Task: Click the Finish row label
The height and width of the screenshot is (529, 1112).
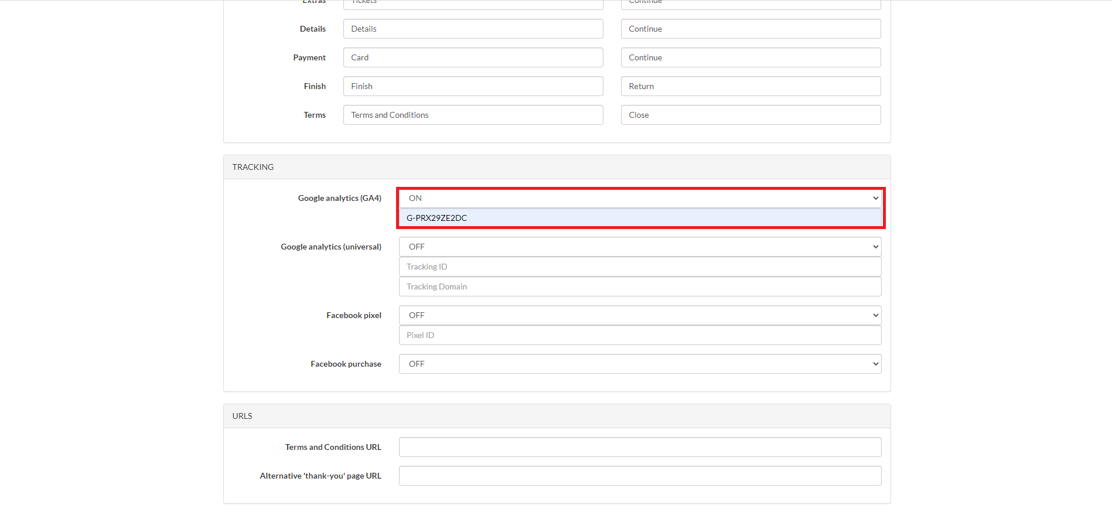Action: pos(315,86)
